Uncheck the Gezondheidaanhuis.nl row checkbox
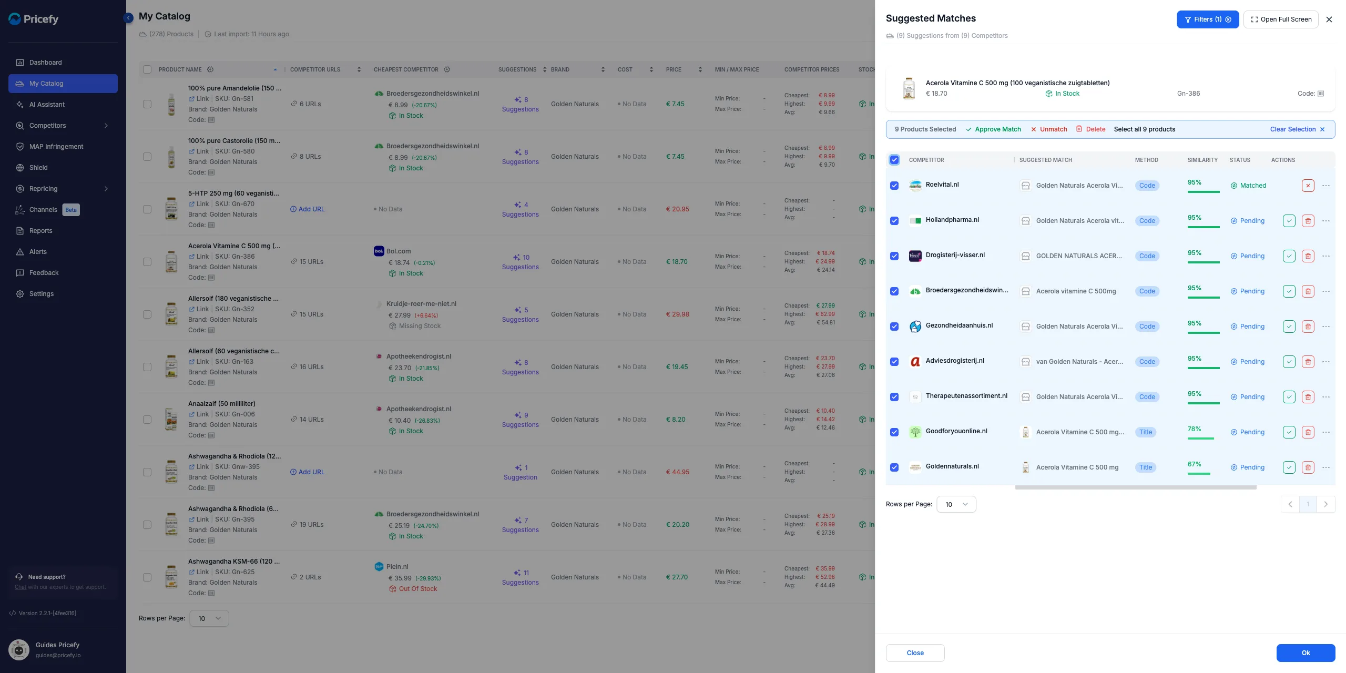 pos(894,327)
